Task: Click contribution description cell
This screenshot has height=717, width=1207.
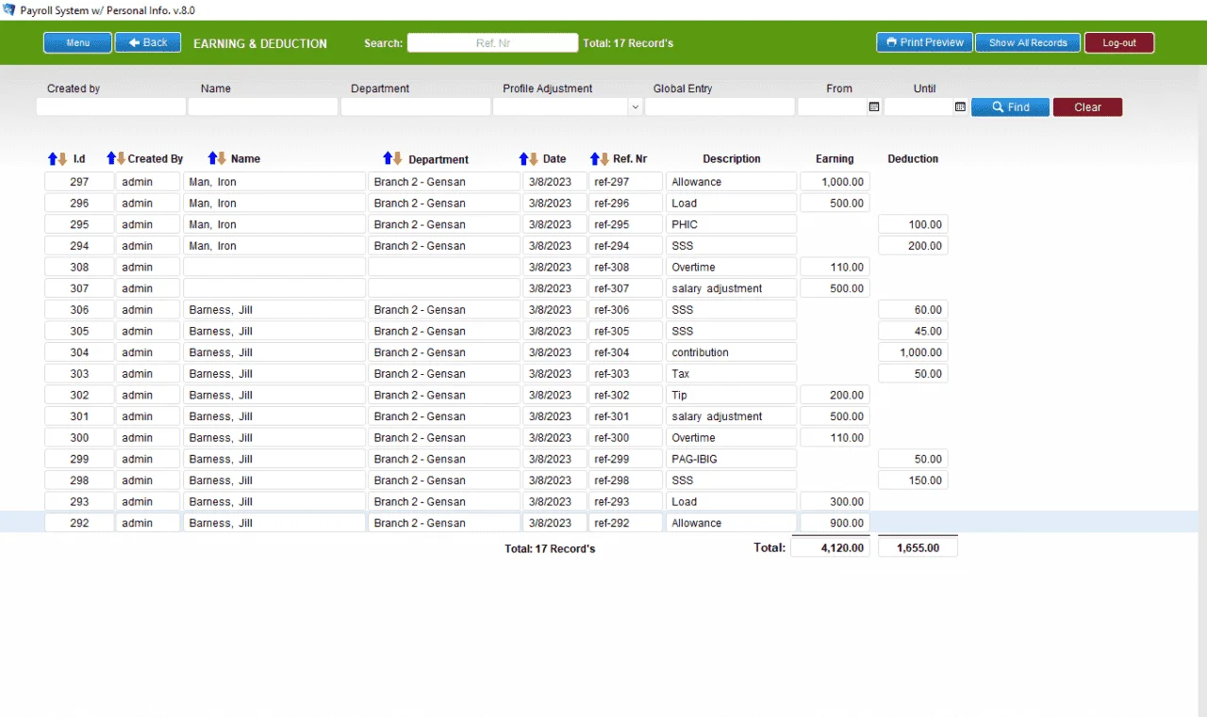Action: [x=731, y=352]
